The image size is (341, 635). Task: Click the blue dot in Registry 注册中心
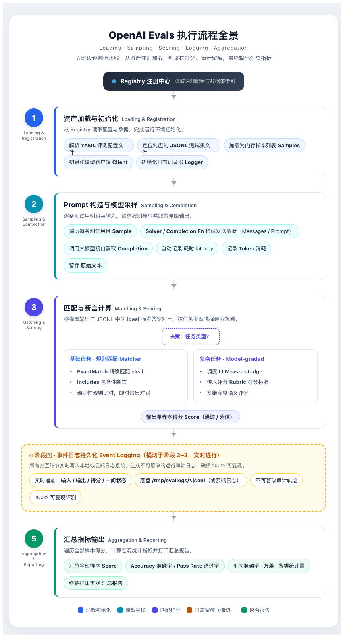[x=114, y=81]
